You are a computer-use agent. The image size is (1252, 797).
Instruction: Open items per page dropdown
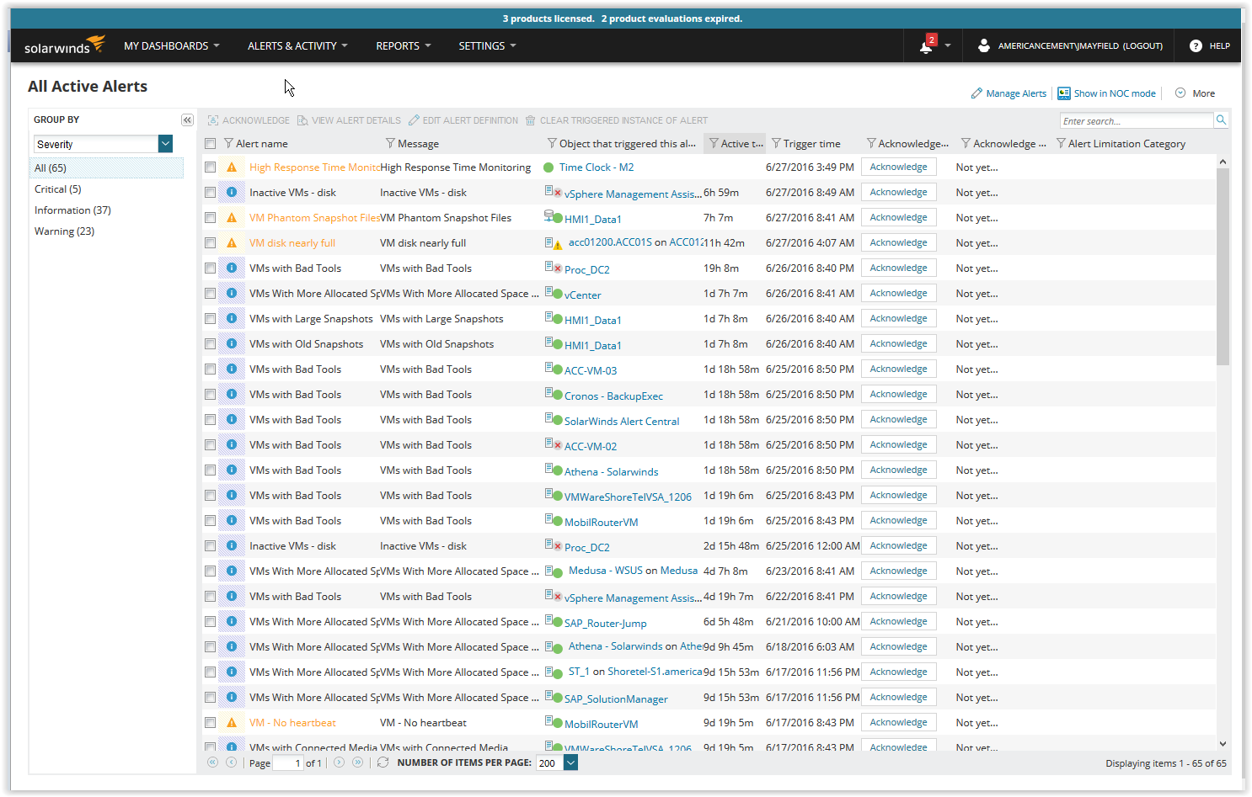pos(570,762)
